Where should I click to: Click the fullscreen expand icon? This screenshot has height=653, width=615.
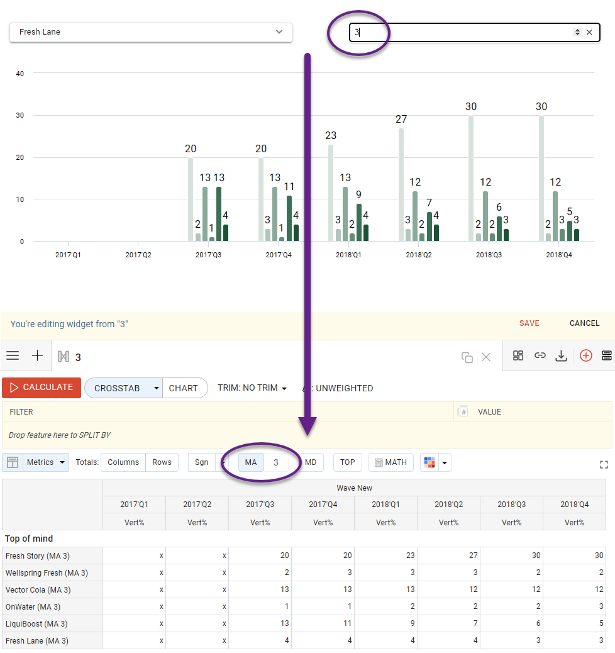coord(604,465)
